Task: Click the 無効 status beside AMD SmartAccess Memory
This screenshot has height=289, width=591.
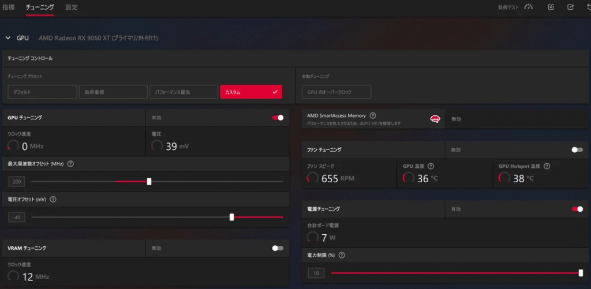Action: (x=456, y=119)
